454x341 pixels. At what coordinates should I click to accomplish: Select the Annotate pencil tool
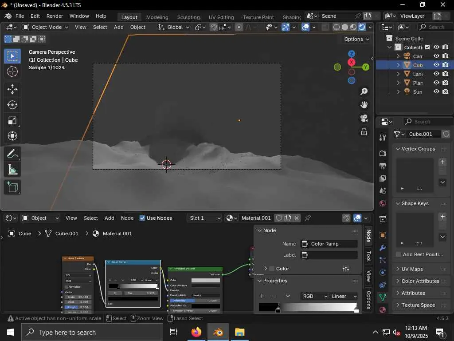[x=12, y=154]
